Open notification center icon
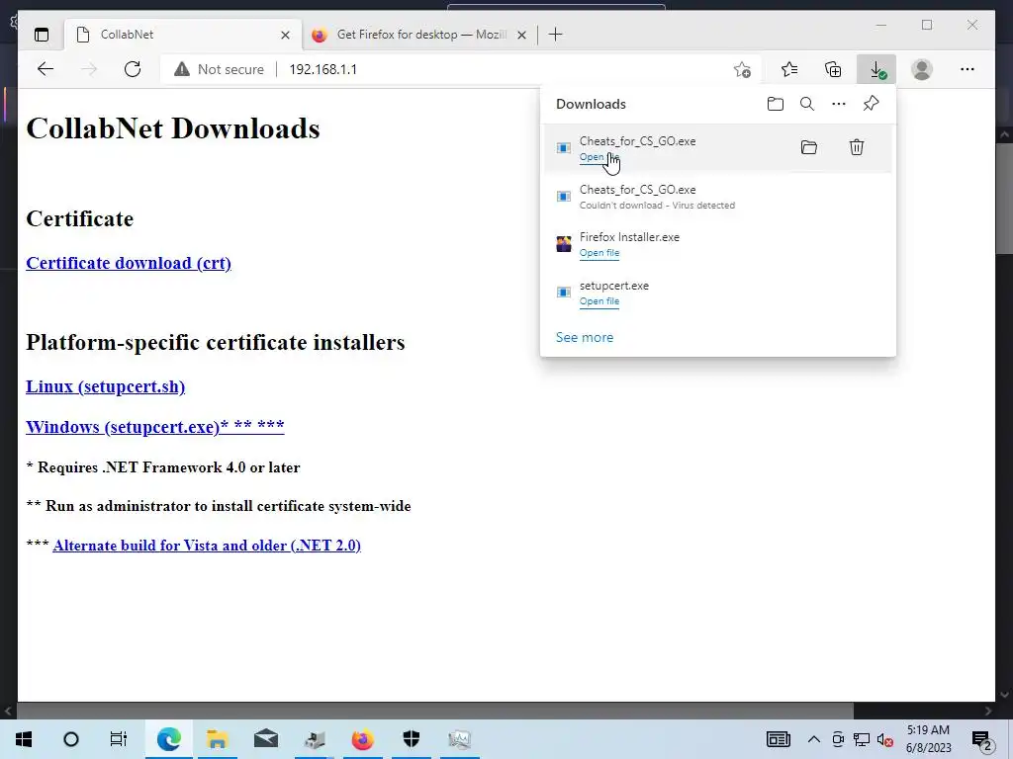1013x759 pixels. (982, 739)
